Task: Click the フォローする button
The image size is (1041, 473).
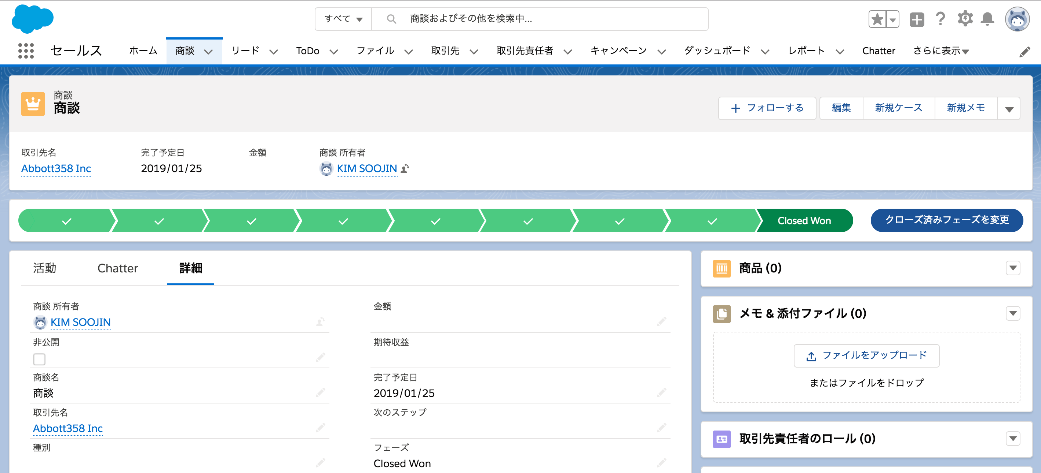Action: (x=767, y=108)
